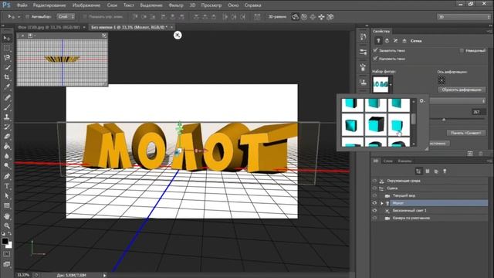Click the extrusion depth value field
Viewport: 494px width, 278px height.
pyautogui.click(x=478, y=112)
